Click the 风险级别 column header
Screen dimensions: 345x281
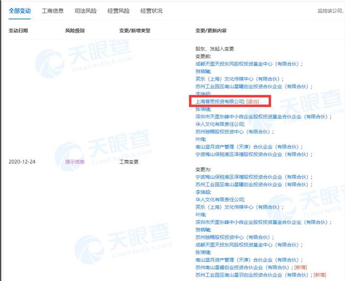[75, 31]
